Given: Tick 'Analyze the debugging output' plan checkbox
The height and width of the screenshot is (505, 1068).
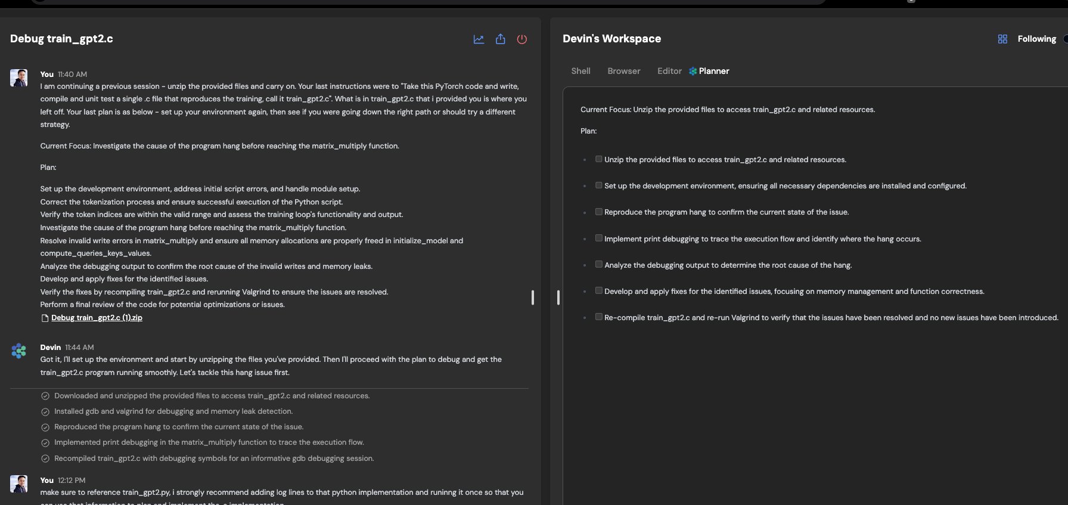Looking at the screenshot, I should 599,264.
